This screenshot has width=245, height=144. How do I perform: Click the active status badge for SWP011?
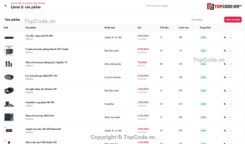pos(203,51)
